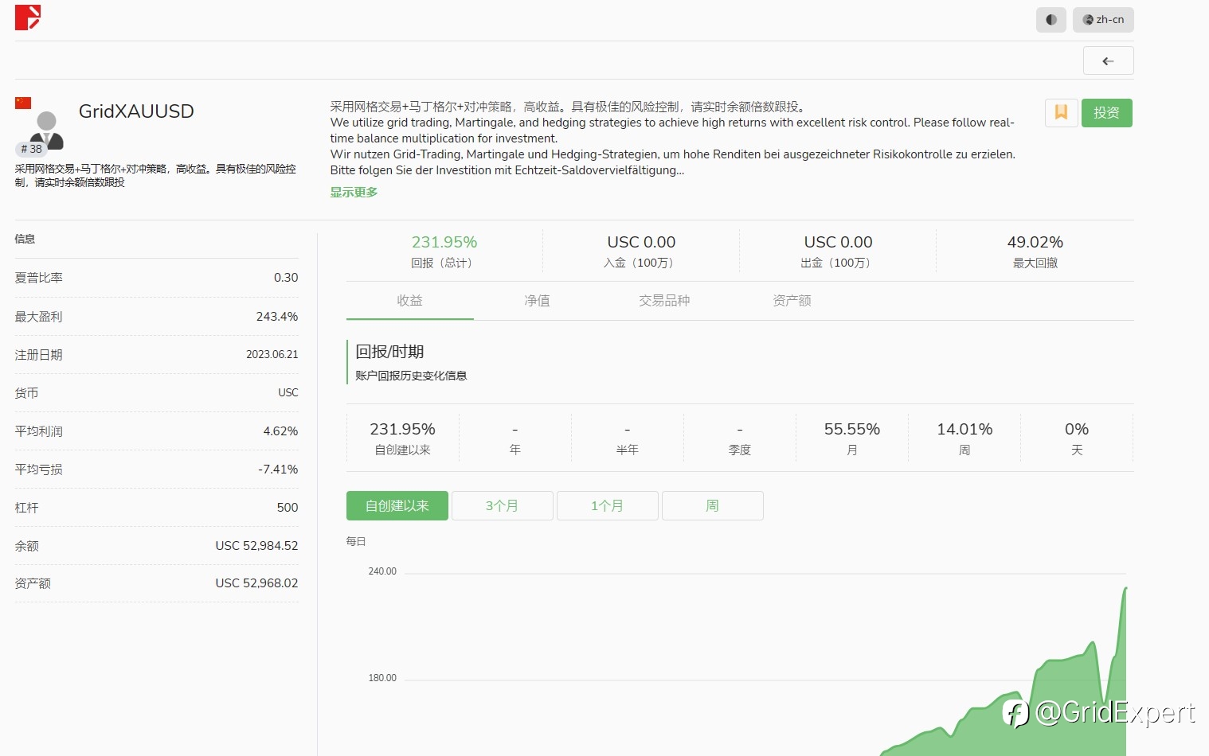Open the 交易品种 tab

664,301
